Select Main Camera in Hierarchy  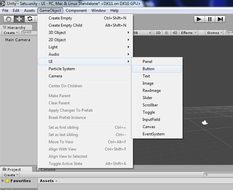click(x=18, y=40)
